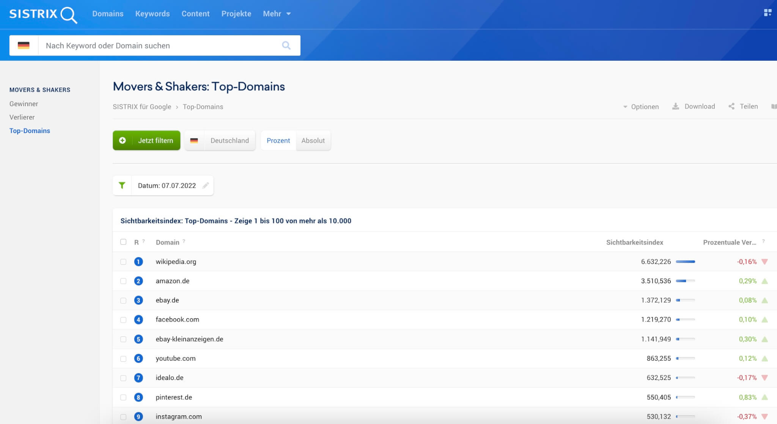Open the book icon at right edge
Viewport: 777px width, 424px height.
tap(774, 107)
